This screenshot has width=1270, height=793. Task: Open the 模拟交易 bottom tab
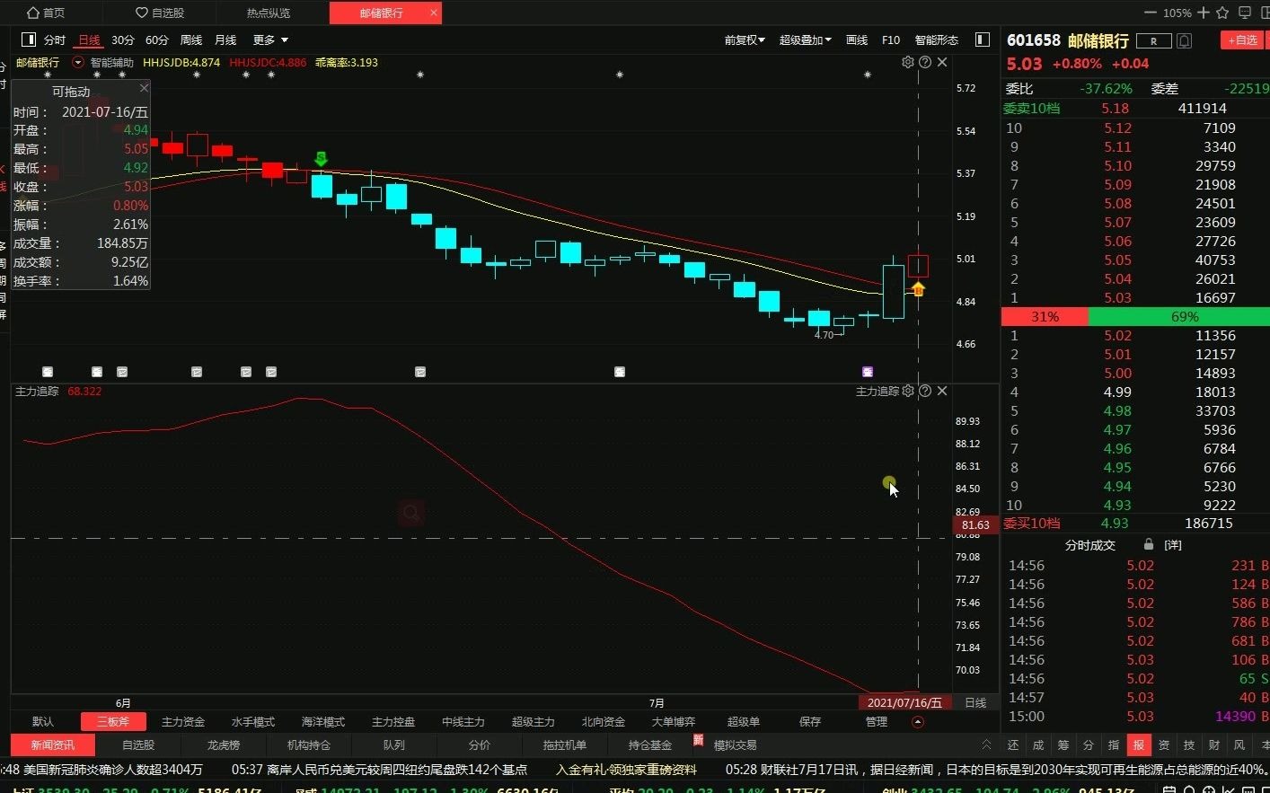(735, 745)
